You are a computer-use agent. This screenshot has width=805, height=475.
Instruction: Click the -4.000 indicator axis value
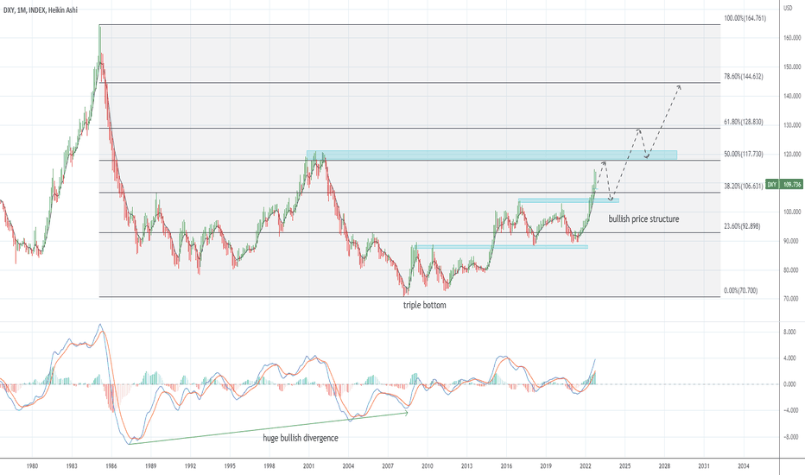(789, 411)
